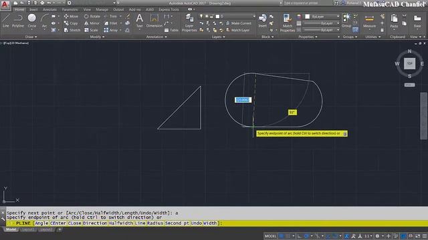Expand the Draw panel
This screenshot has width=428, height=240.
point(31,37)
